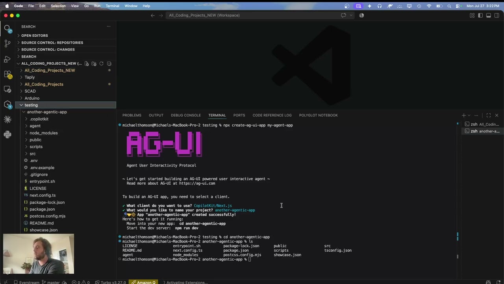This screenshot has height=284, width=504.
Task: Create a new folder in the workspace explorer
Action: click(94, 64)
